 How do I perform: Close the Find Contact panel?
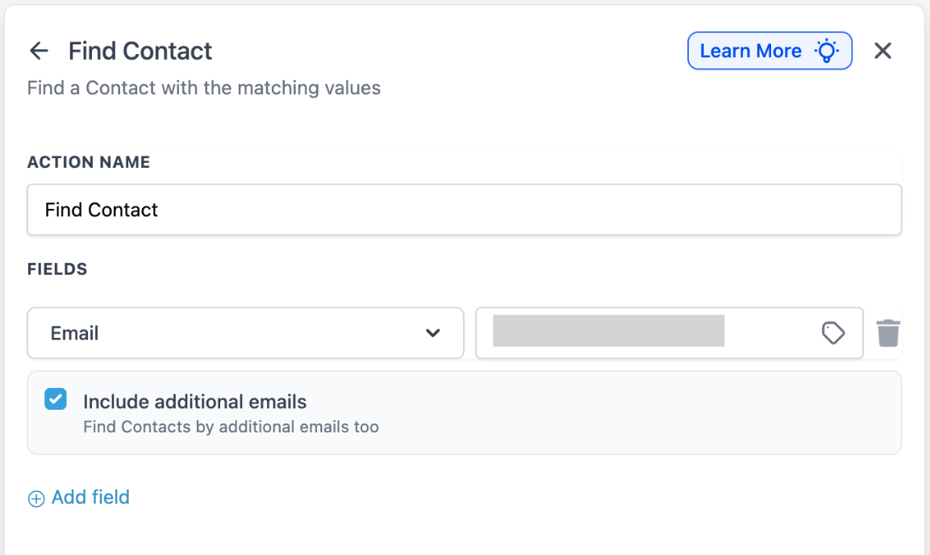pyautogui.click(x=883, y=51)
